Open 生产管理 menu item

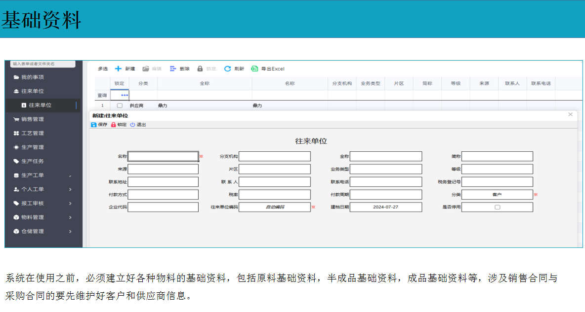pyautogui.click(x=33, y=147)
